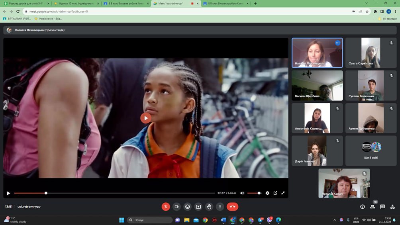Open the weather widget '11°C Mostly cloudy'
The height and width of the screenshot is (225, 400).
tap(15, 220)
